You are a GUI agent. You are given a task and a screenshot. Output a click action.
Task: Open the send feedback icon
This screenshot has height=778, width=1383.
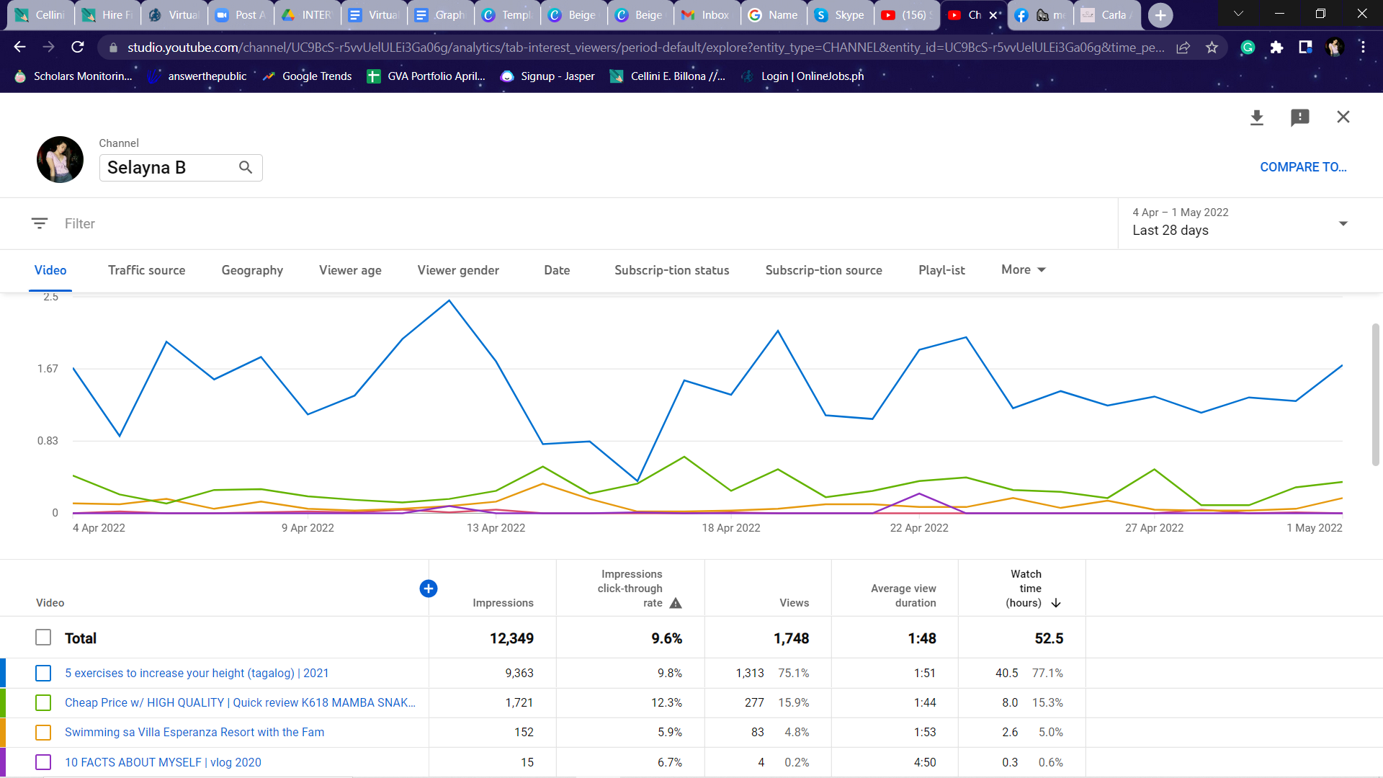tap(1299, 117)
